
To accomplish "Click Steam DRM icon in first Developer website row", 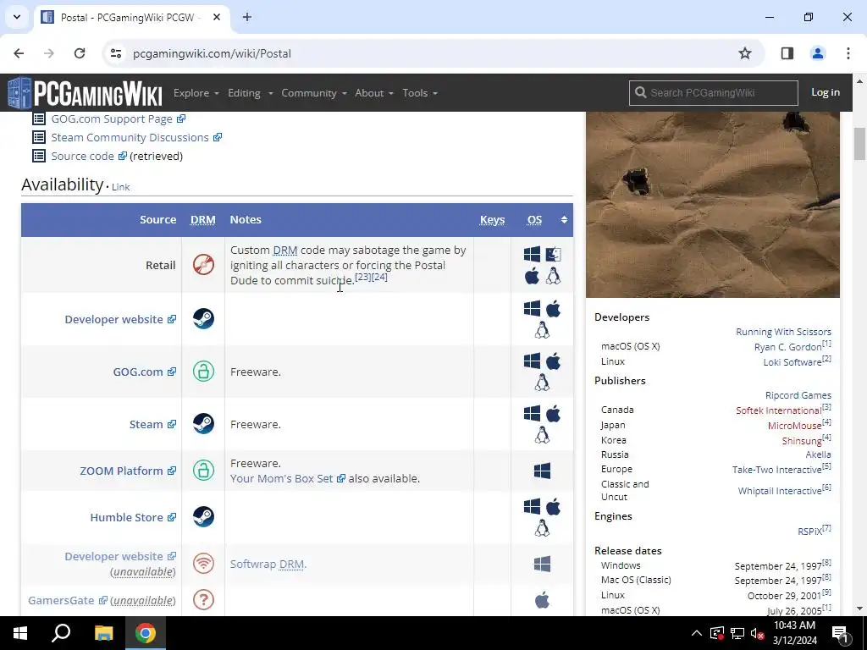I will click(x=203, y=318).
